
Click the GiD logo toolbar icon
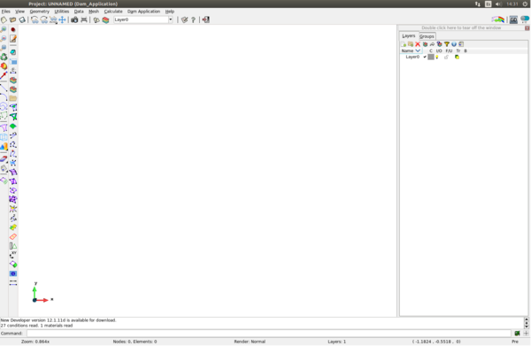point(513,20)
